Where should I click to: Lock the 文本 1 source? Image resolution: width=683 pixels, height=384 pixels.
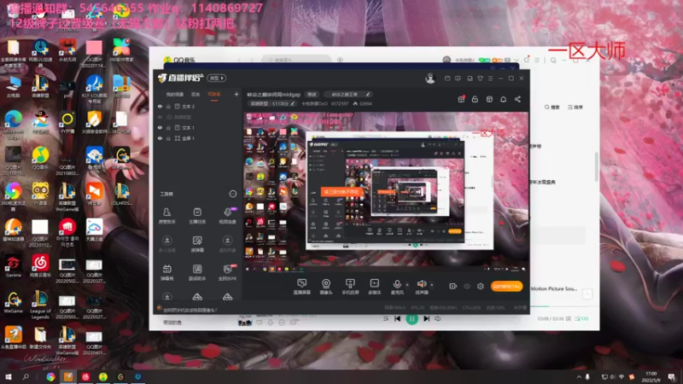tap(168, 127)
